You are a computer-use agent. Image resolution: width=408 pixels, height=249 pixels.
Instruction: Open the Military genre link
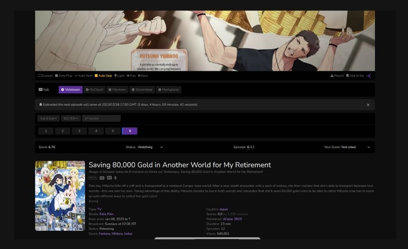pyautogui.click(x=117, y=234)
